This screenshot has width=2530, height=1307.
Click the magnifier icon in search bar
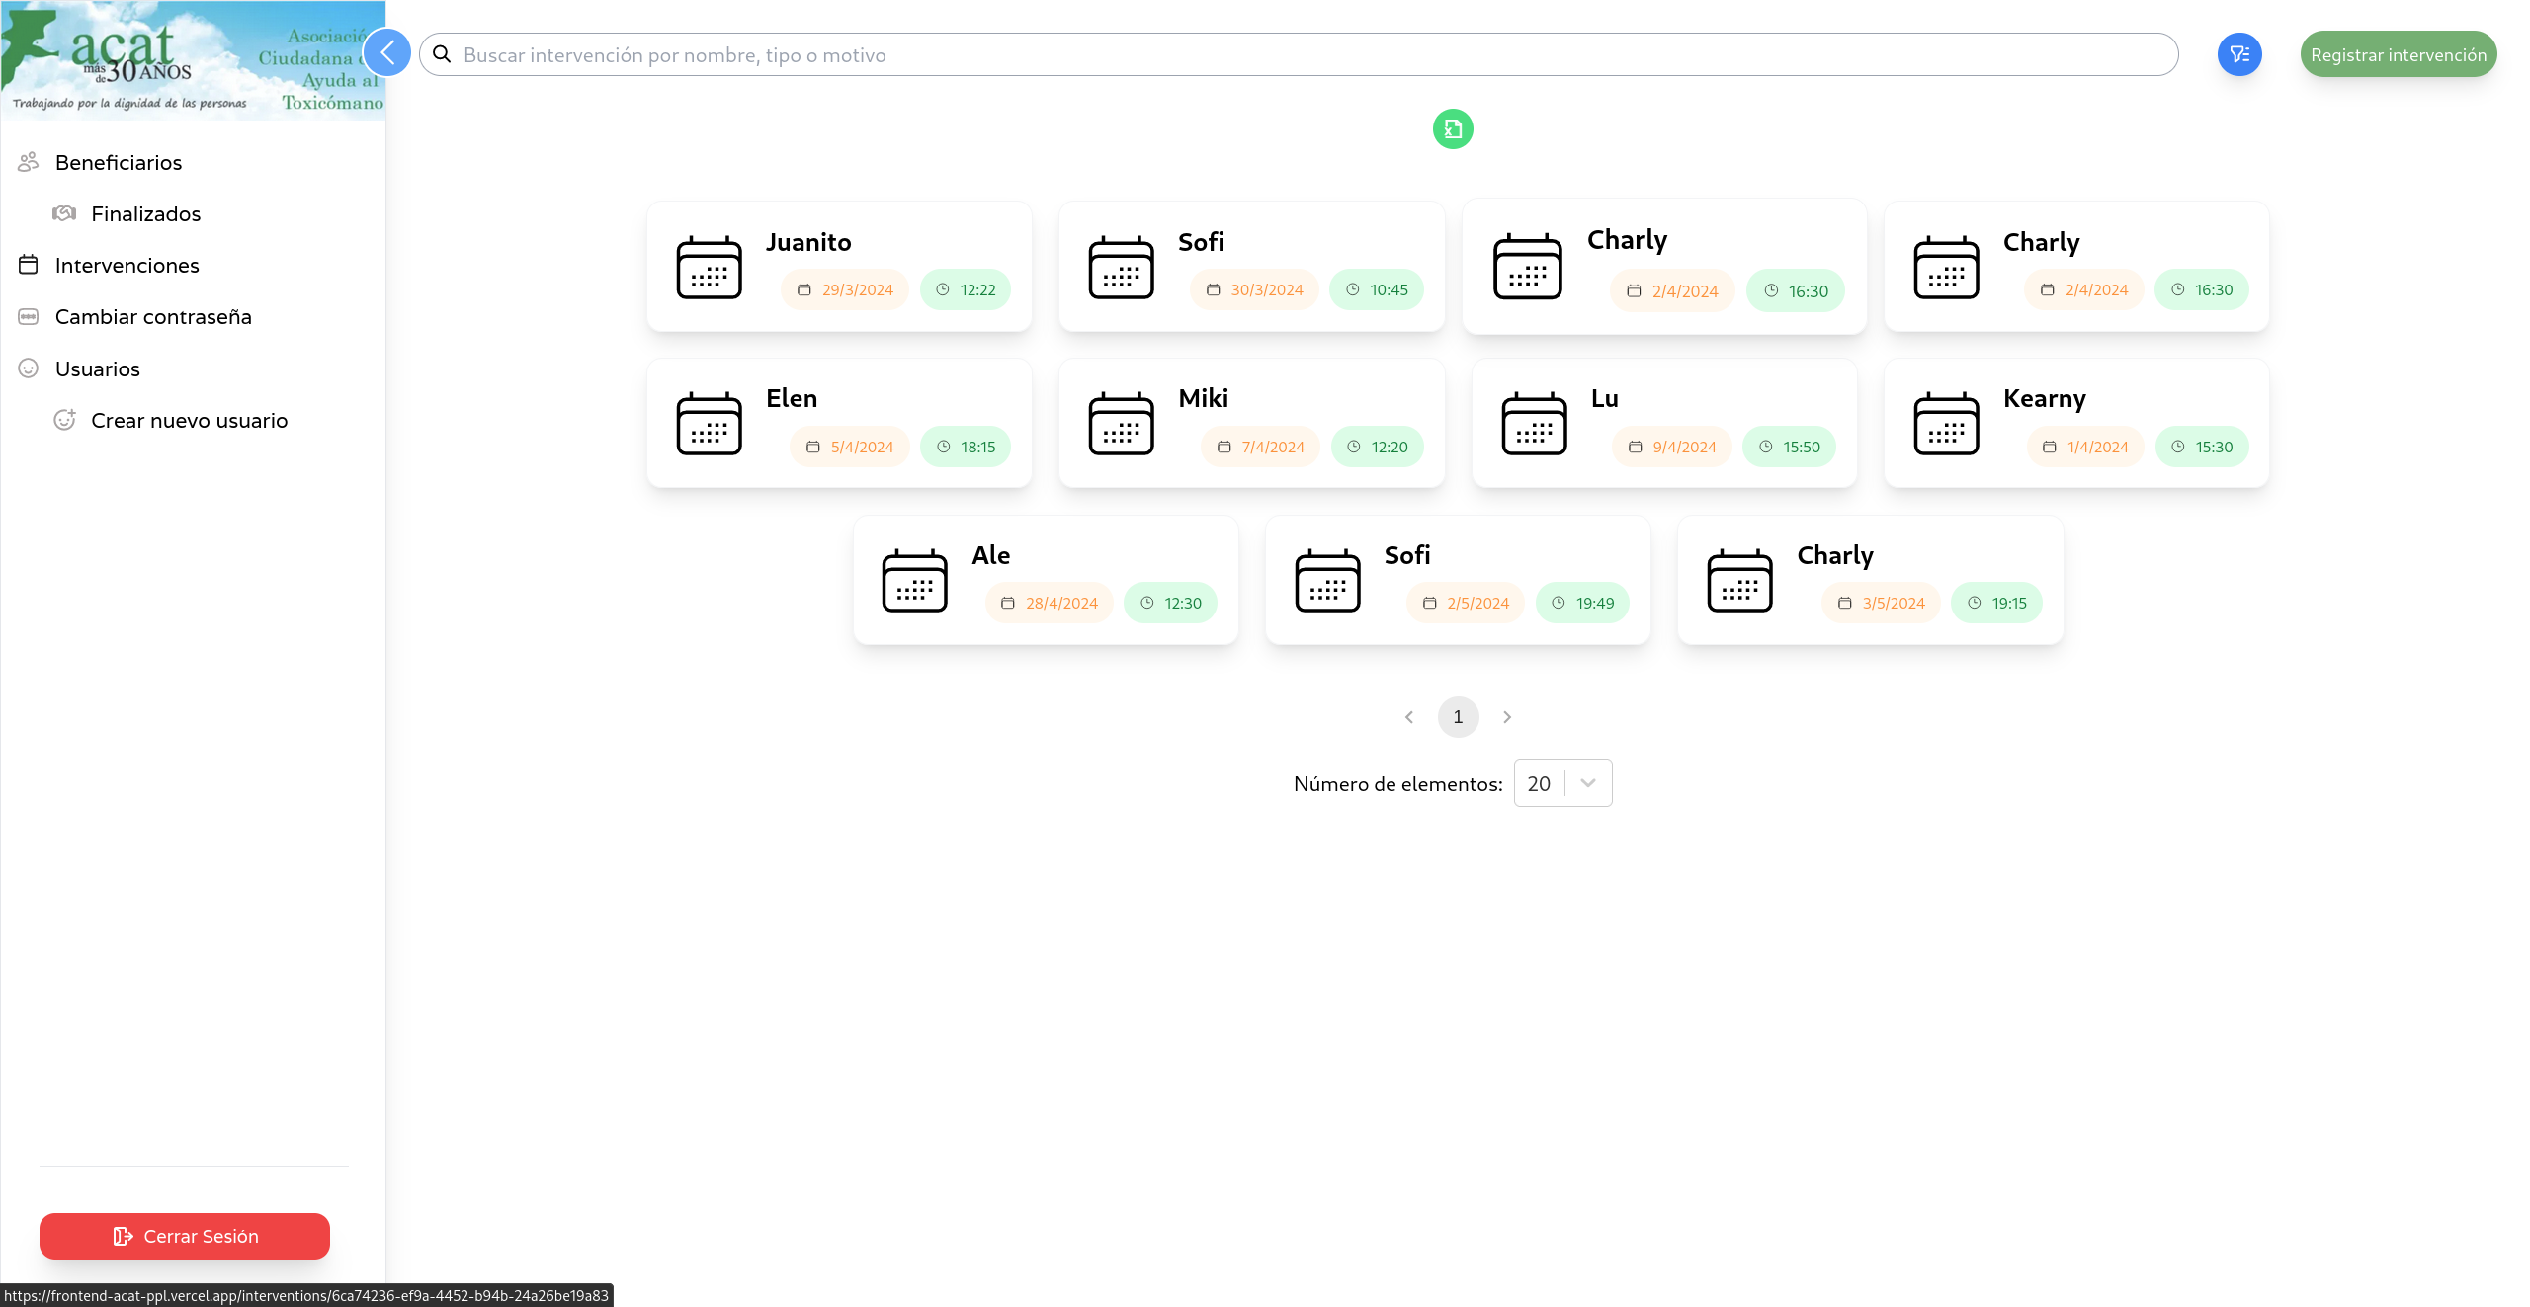[442, 54]
